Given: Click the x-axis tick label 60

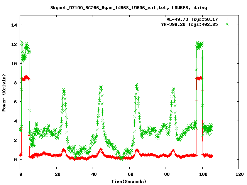Looking at the screenshot, I should pyautogui.click(x=130, y=174).
